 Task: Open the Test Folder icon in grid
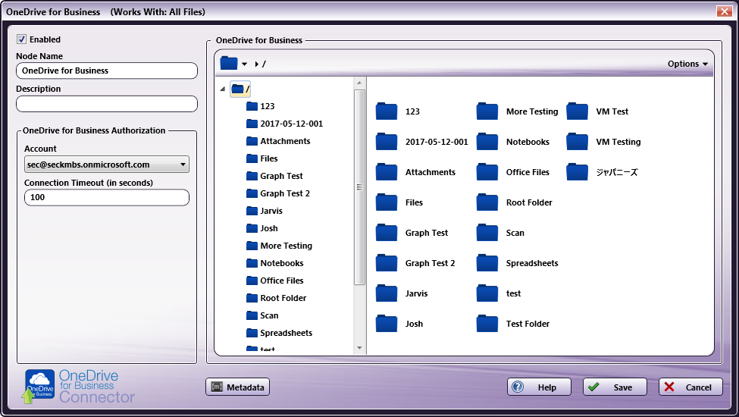487,324
